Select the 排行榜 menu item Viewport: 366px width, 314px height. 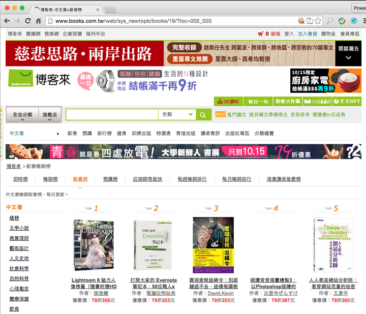[104, 134]
